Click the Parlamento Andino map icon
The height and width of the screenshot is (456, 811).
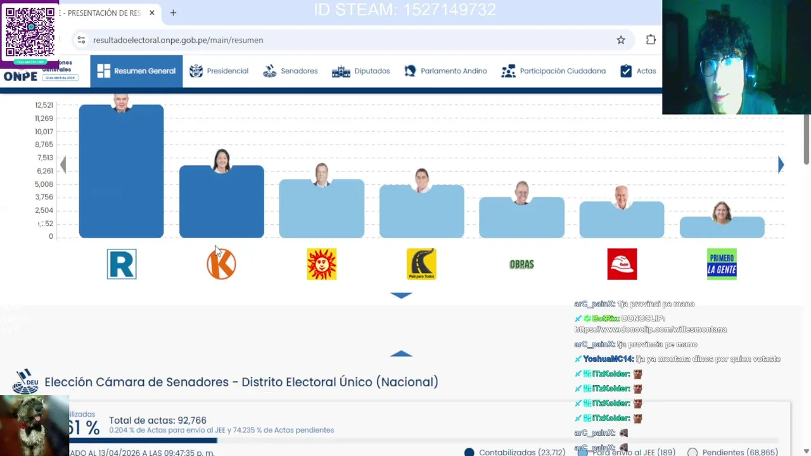(x=410, y=71)
